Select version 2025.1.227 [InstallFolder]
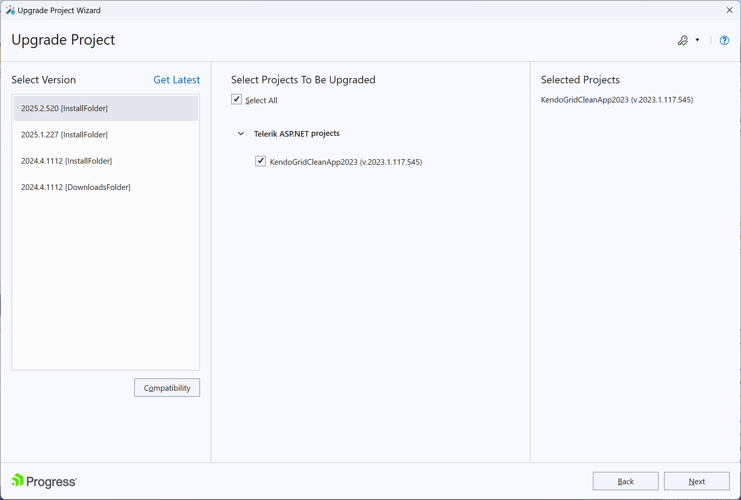The width and height of the screenshot is (741, 500). [x=64, y=135]
